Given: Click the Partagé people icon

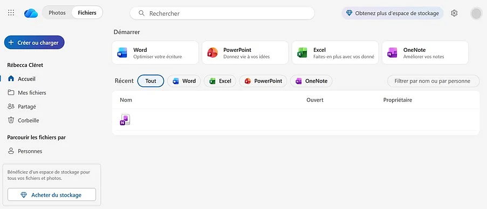Looking at the screenshot, I should click(11, 106).
